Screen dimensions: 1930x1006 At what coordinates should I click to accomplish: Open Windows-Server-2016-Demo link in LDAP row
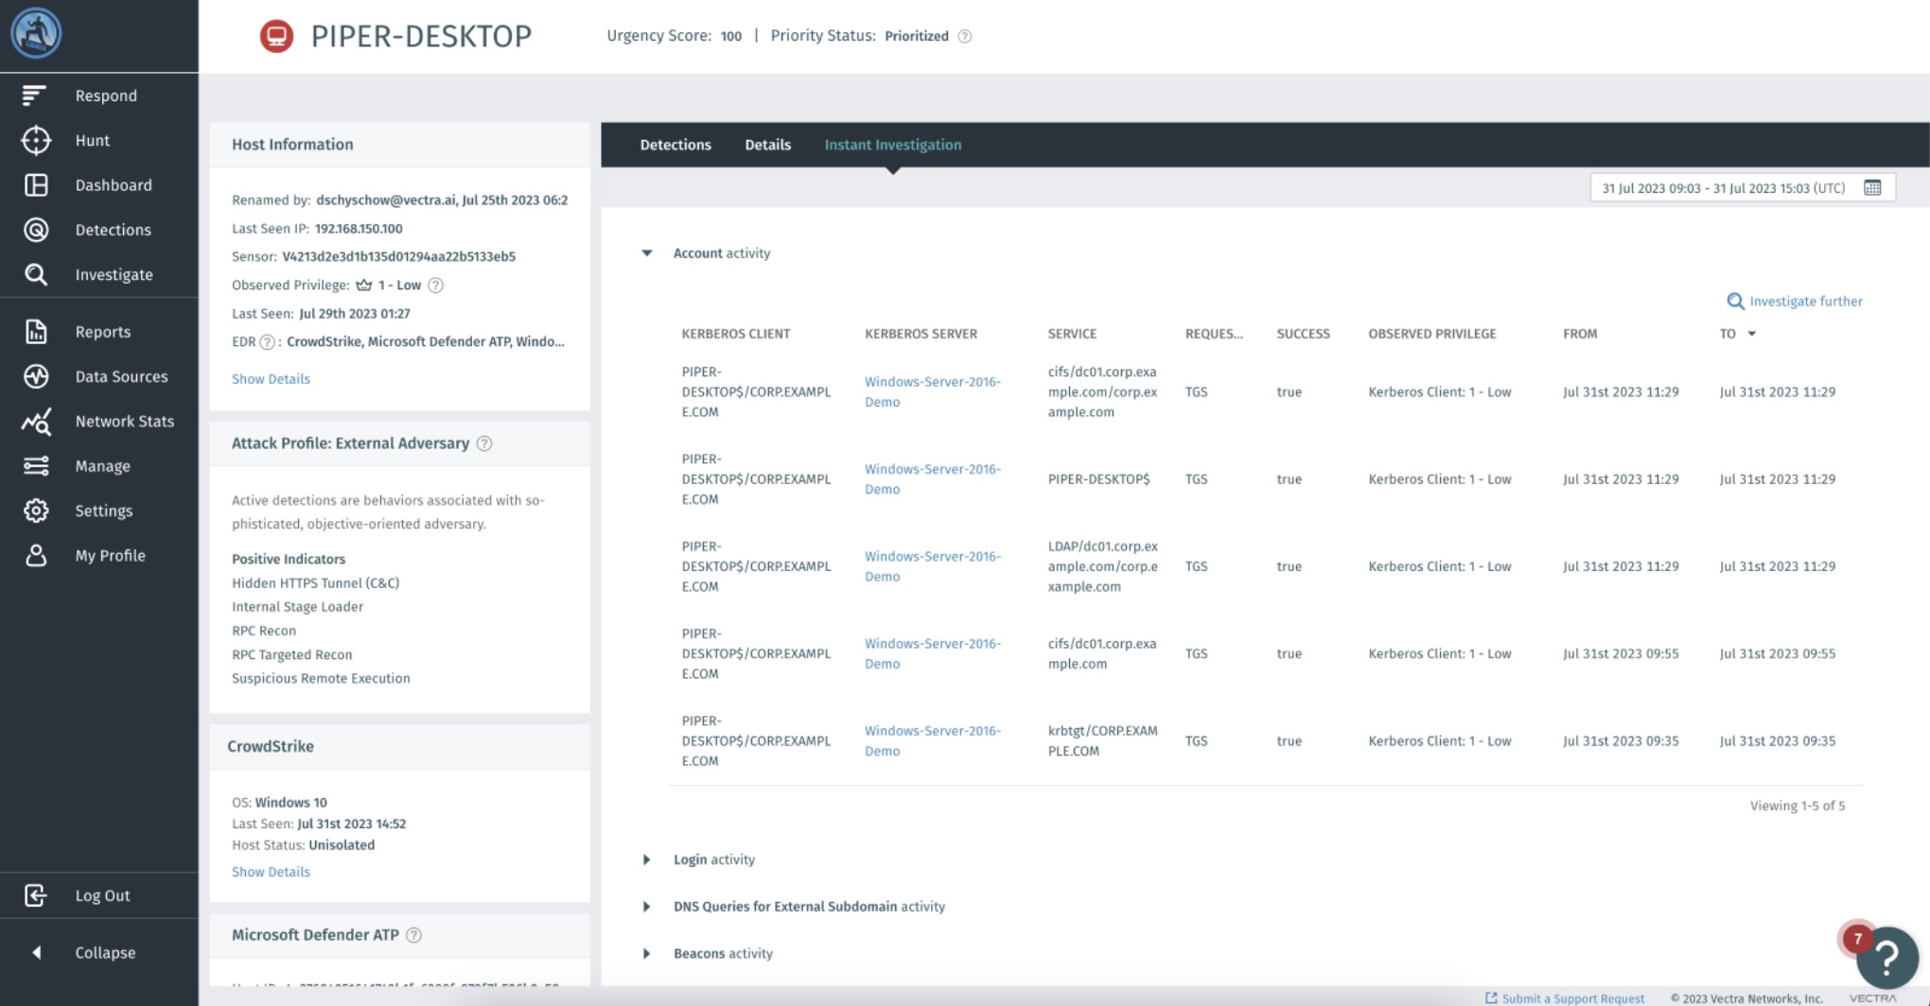pos(932,565)
